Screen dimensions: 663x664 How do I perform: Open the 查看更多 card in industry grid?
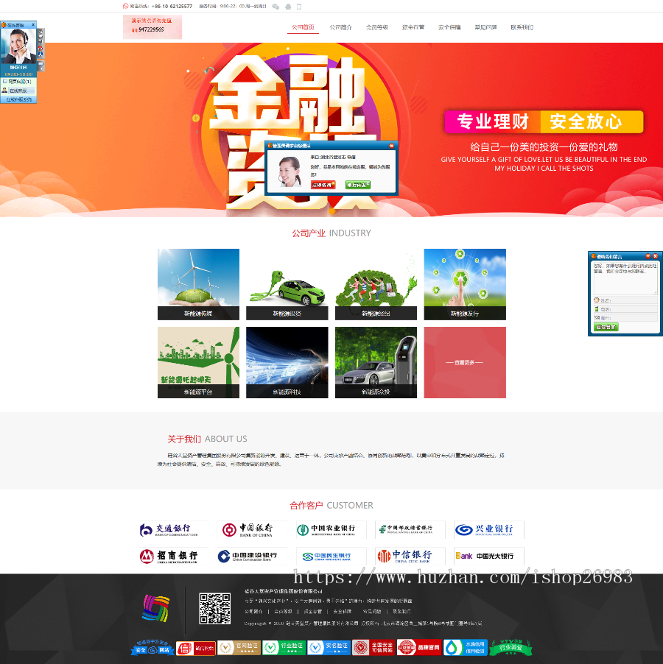coord(465,361)
